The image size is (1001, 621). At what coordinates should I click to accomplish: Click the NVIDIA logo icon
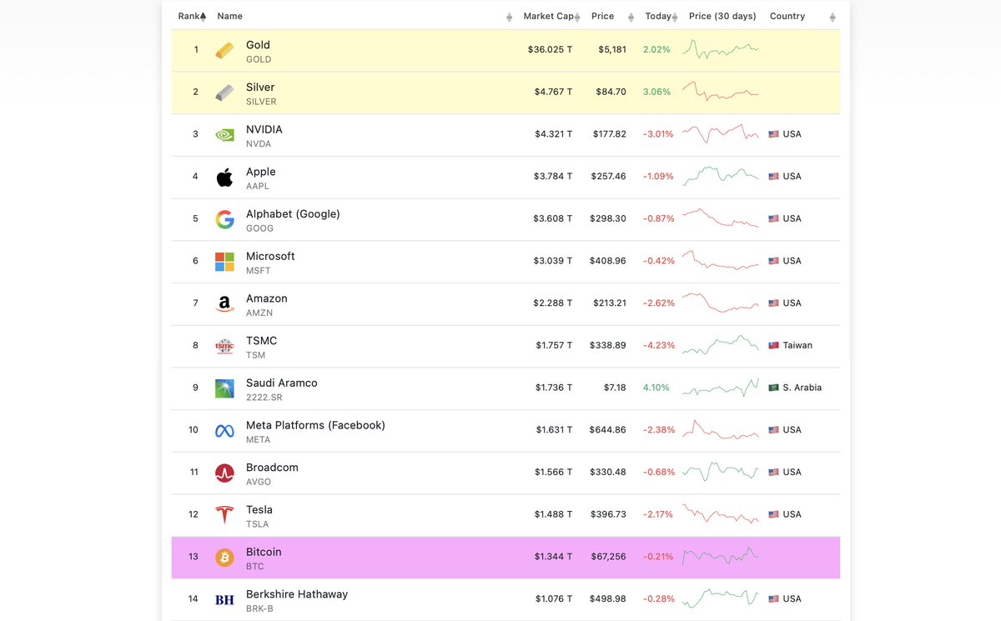[x=224, y=135]
